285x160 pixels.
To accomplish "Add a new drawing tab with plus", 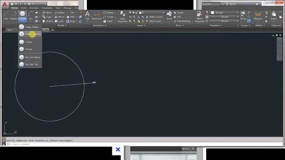I will 53,30.
